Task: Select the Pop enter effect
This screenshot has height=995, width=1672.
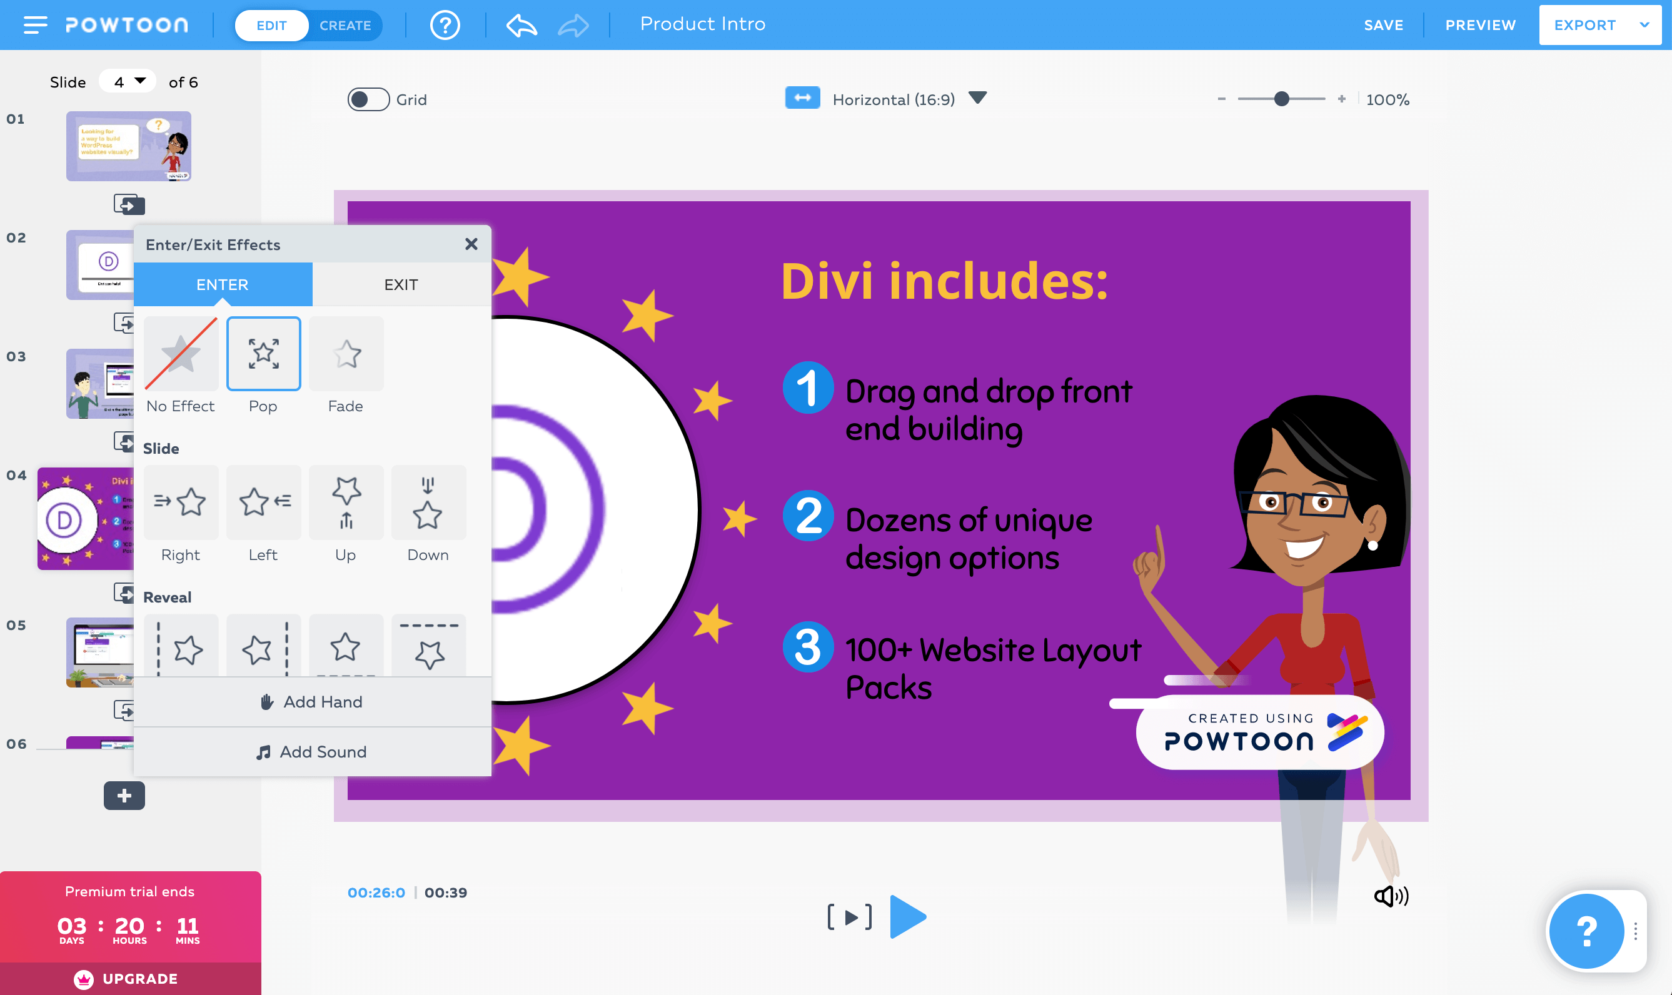Action: click(x=264, y=354)
